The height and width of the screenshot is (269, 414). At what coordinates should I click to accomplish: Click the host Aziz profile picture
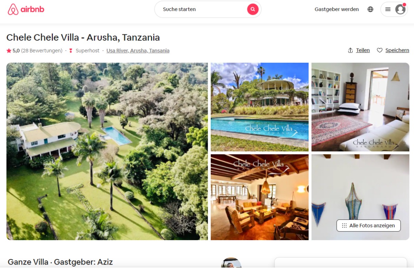point(231,263)
